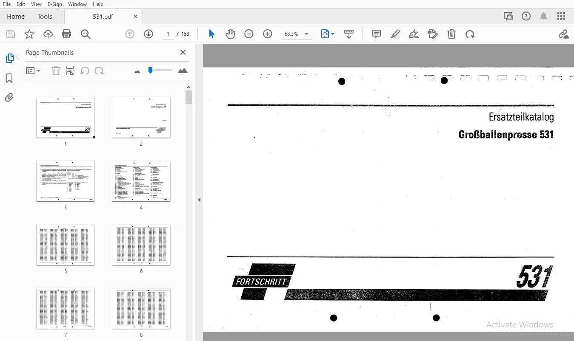Adjust the thumbnail size slider handle

point(150,70)
